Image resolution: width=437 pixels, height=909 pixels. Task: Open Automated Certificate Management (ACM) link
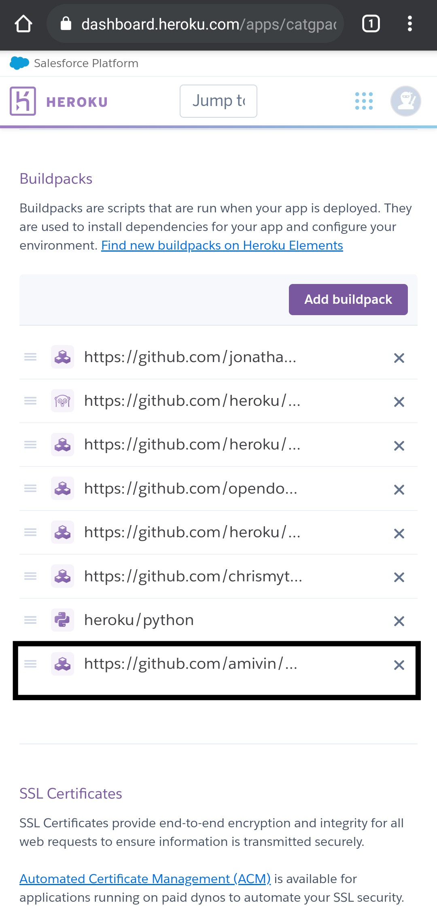(145, 879)
